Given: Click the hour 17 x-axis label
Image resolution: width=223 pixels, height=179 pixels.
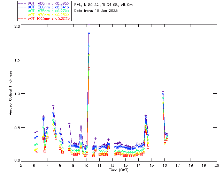Looking at the screenshot, I should tap(178, 165).
